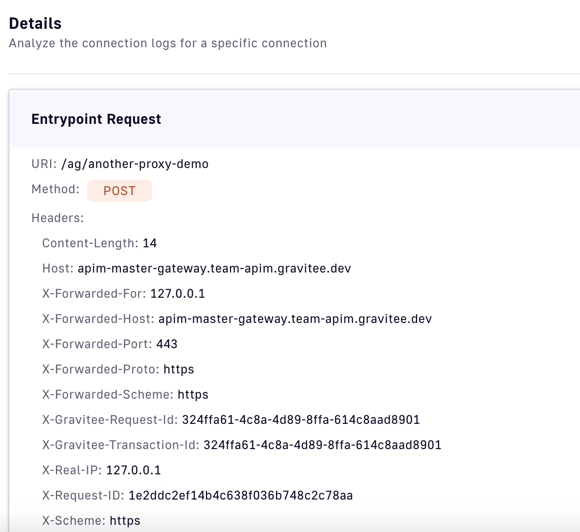Click the X-Gravitee-Transaction-Id UUID value

coord(322,445)
